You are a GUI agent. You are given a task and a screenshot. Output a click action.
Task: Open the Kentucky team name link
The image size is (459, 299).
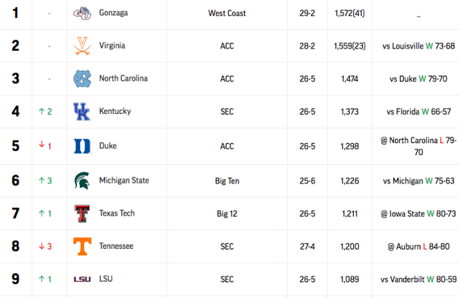tap(115, 111)
